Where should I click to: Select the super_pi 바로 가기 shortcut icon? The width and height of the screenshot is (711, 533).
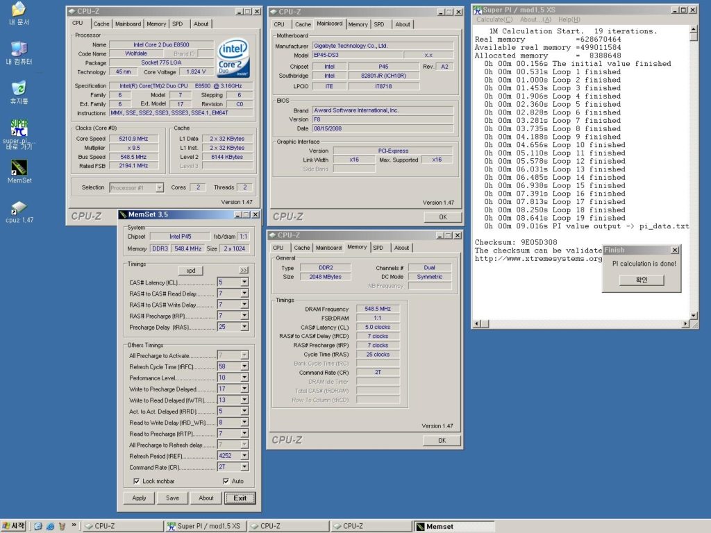coord(19,134)
